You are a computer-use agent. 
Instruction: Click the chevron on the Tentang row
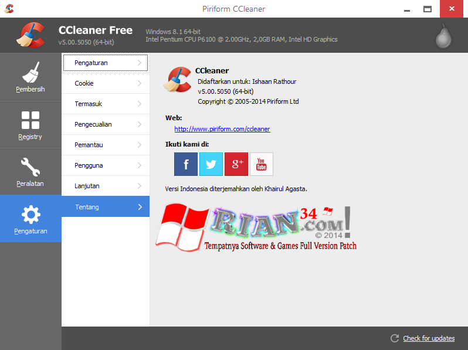140,207
